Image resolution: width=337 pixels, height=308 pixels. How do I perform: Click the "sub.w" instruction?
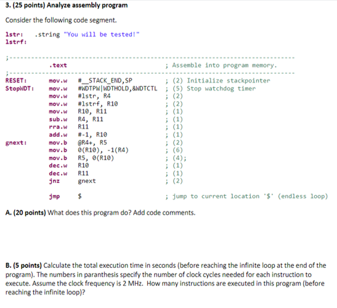(x=58, y=120)
